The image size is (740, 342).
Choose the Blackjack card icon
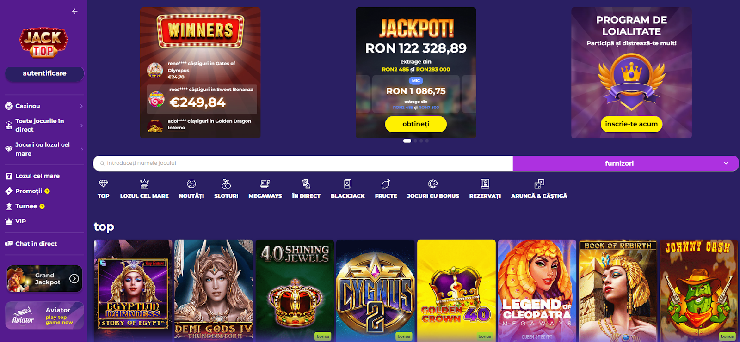coord(347,184)
